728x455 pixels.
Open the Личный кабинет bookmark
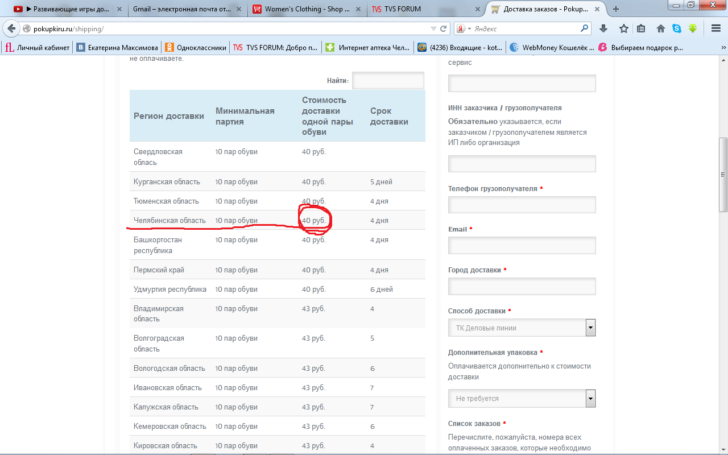coord(38,48)
